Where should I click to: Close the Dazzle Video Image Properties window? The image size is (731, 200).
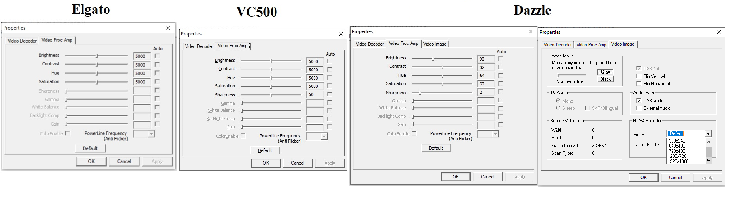(719, 32)
